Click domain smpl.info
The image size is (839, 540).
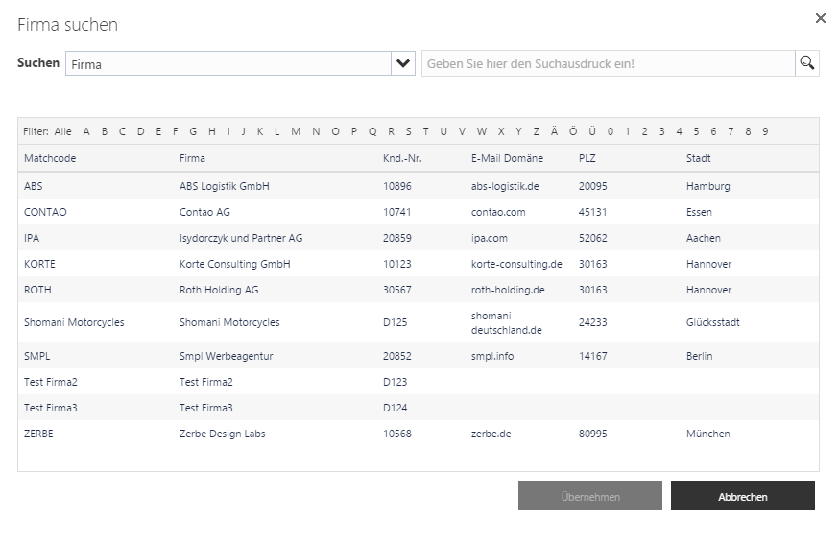coord(492,356)
